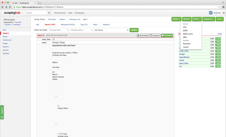Click the green Update button
This screenshot has height=137, width=226.
click(x=134, y=30)
